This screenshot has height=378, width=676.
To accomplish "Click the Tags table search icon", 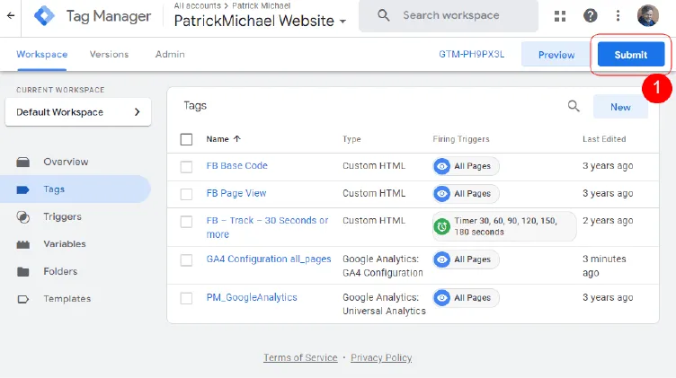I will coord(574,106).
